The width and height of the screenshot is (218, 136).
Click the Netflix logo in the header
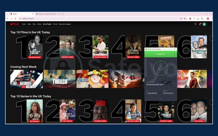pos(14,24)
